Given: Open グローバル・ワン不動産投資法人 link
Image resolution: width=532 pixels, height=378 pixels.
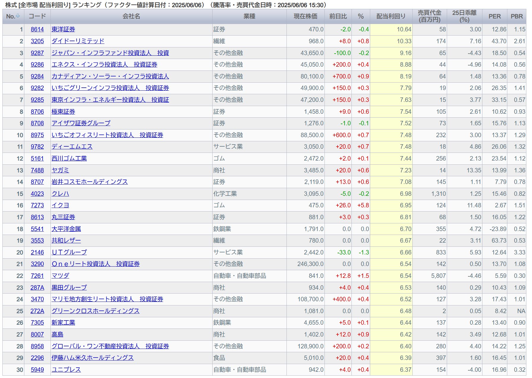Looking at the screenshot, I should pos(110,346).
